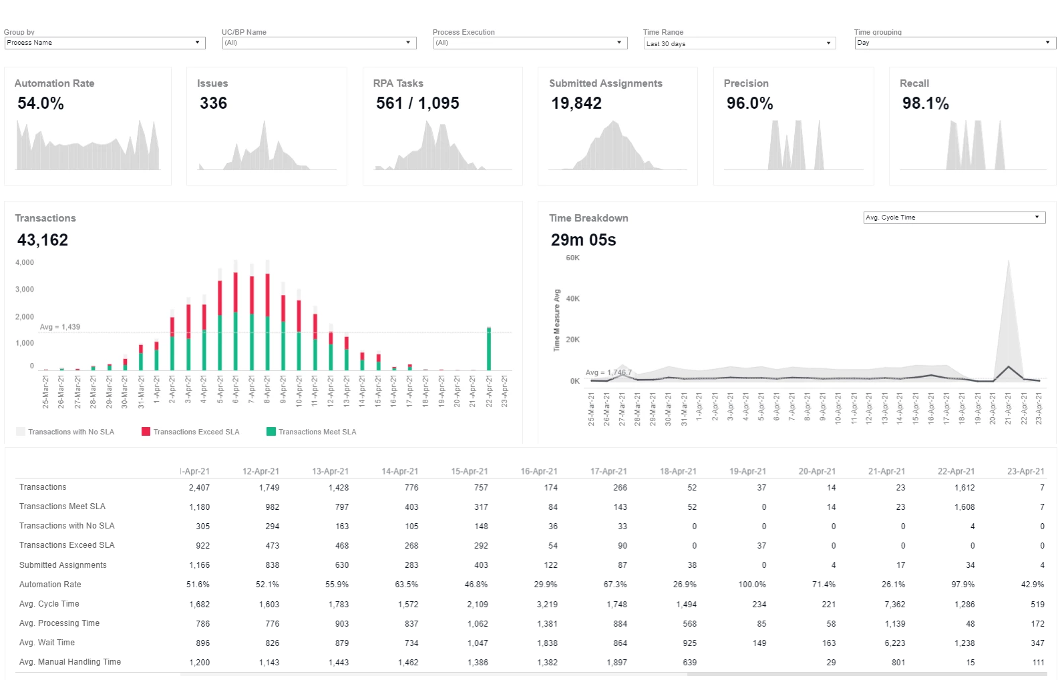1060x680 pixels.
Task: Click the Transactions Exceed SLA legend label
Action: [196, 432]
